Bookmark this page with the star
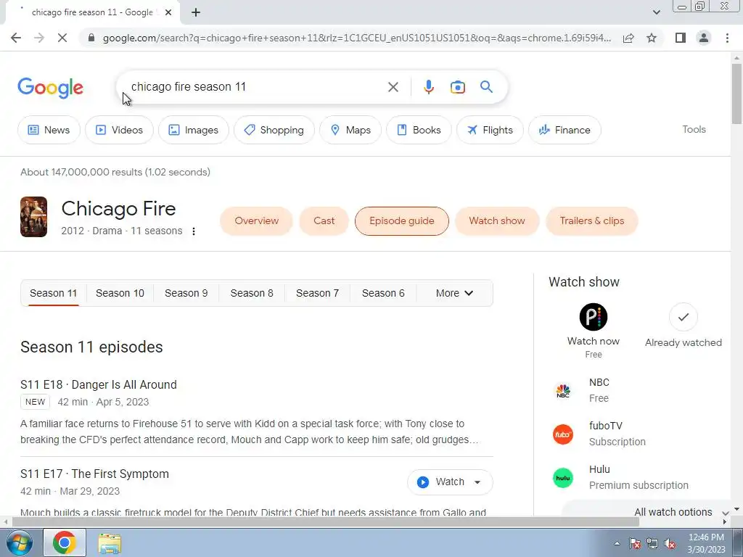The height and width of the screenshot is (557, 743). click(x=652, y=38)
